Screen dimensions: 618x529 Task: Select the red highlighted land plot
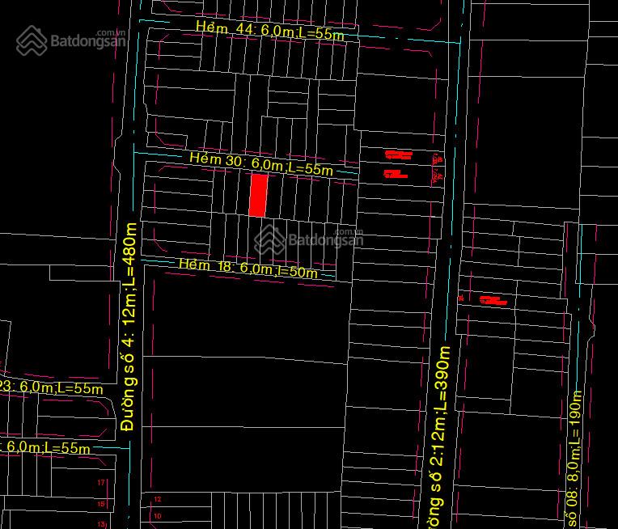[x=258, y=196]
